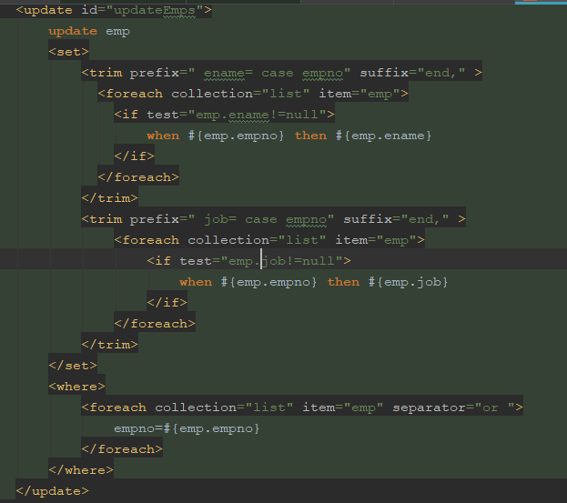Viewport: 567px width, 503px height.
Task: Click the closing </where> tag
Action: click(81, 470)
